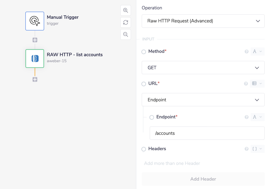Open the Operation dropdown
This screenshot has height=189, width=269.
click(203, 21)
